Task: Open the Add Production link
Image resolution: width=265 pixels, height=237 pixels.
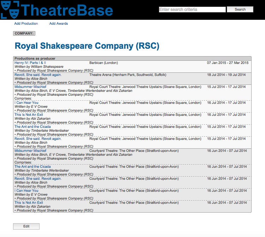Action: click(x=26, y=24)
